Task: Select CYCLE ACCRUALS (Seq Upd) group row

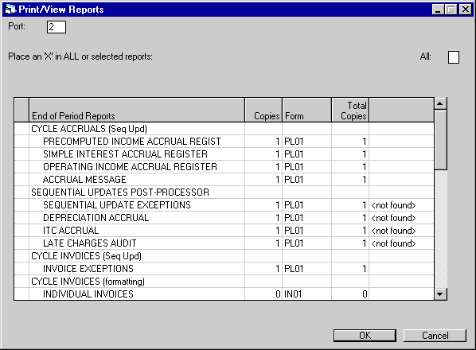Action: (x=224, y=129)
